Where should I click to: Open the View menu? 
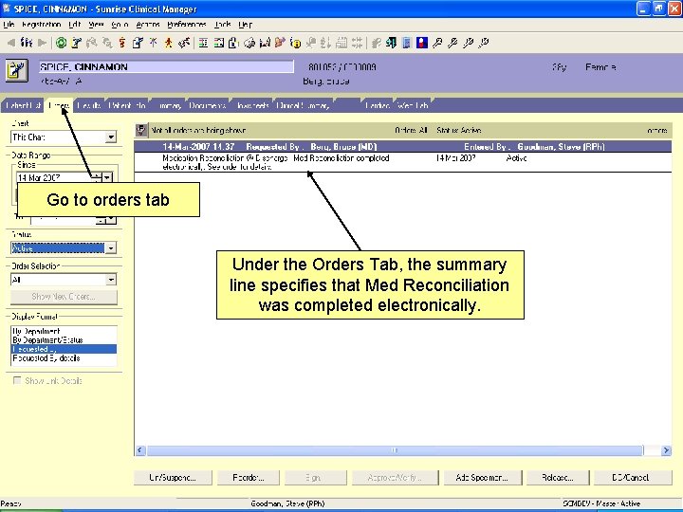96,25
